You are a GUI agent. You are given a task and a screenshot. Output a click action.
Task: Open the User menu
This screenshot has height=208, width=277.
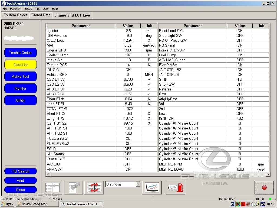(46, 9)
